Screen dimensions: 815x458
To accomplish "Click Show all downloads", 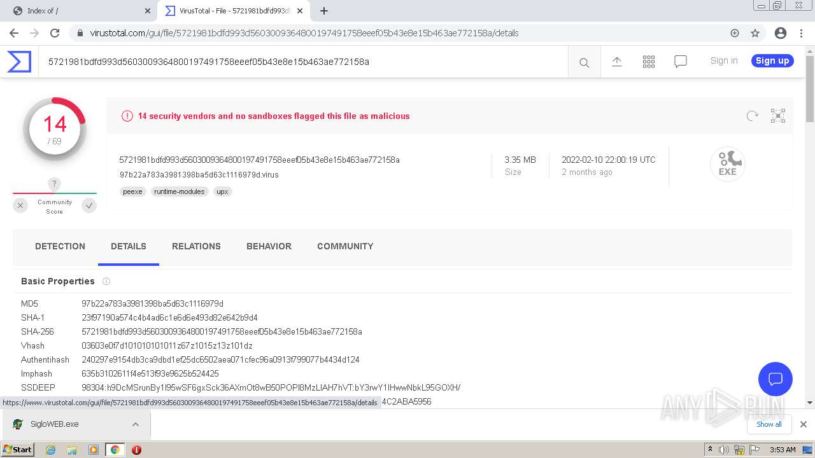I will 769,424.
